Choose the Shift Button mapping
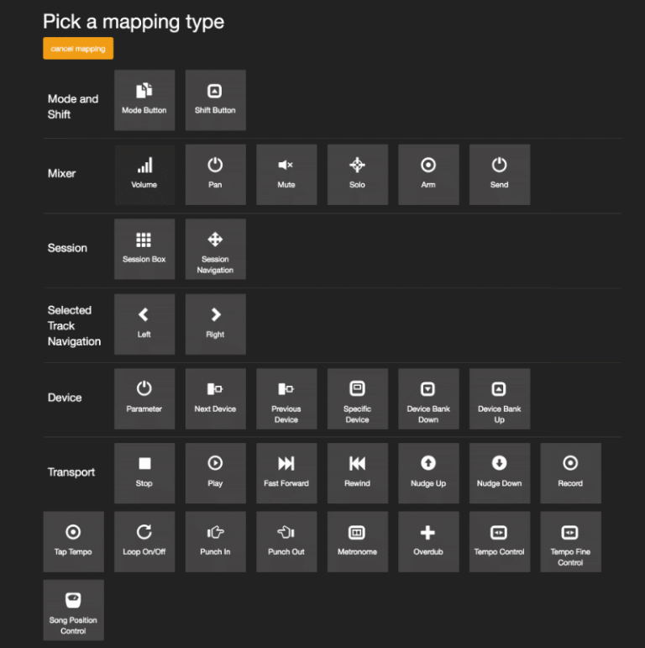This screenshot has width=645, height=648. 215,100
